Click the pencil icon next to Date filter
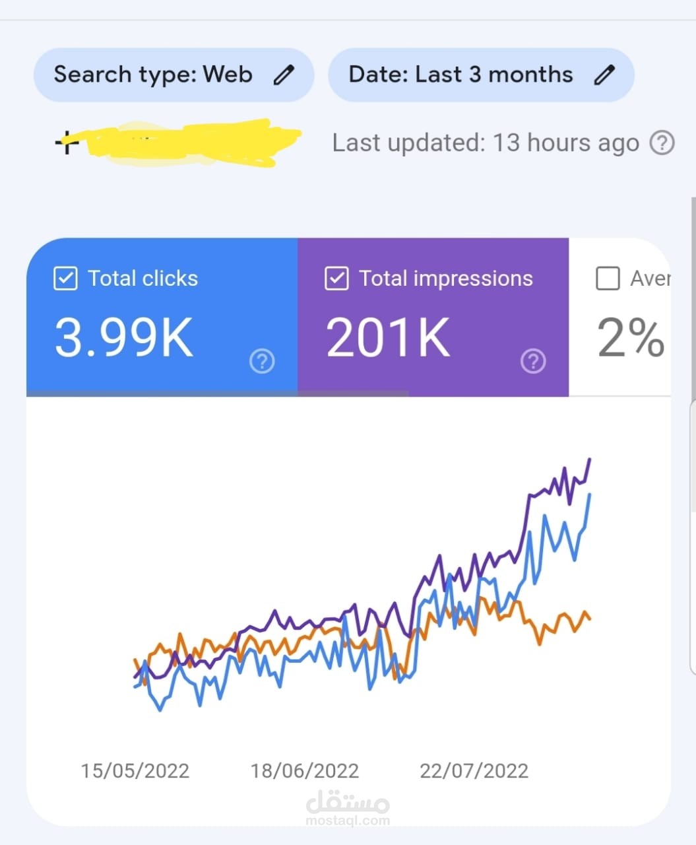 (604, 75)
